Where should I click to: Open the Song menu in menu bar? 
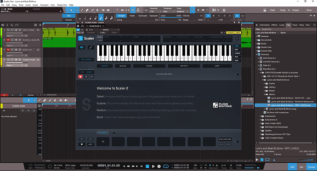[14, 5]
